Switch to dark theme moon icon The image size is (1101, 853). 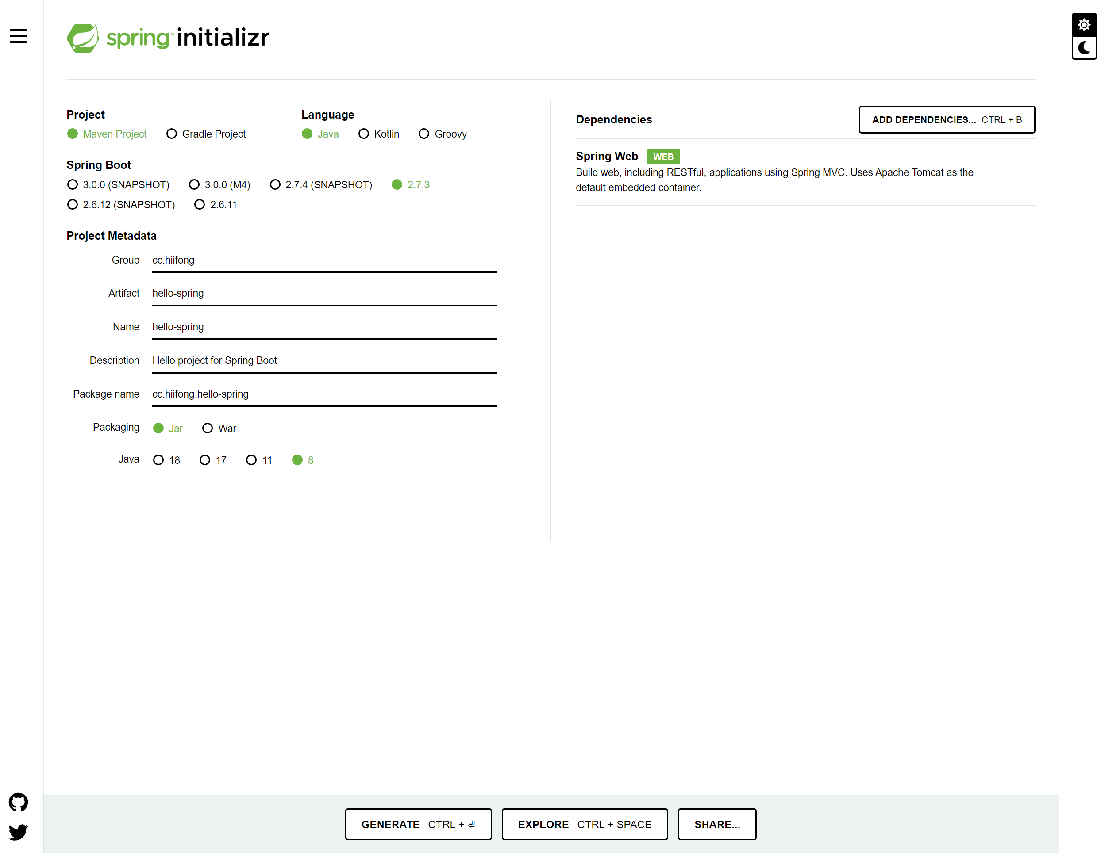pyautogui.click(x=1083, y=48)
